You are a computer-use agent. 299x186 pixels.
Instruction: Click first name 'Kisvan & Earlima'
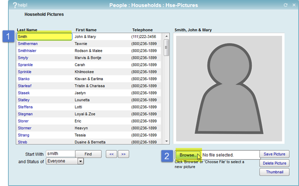pos(89,79)
